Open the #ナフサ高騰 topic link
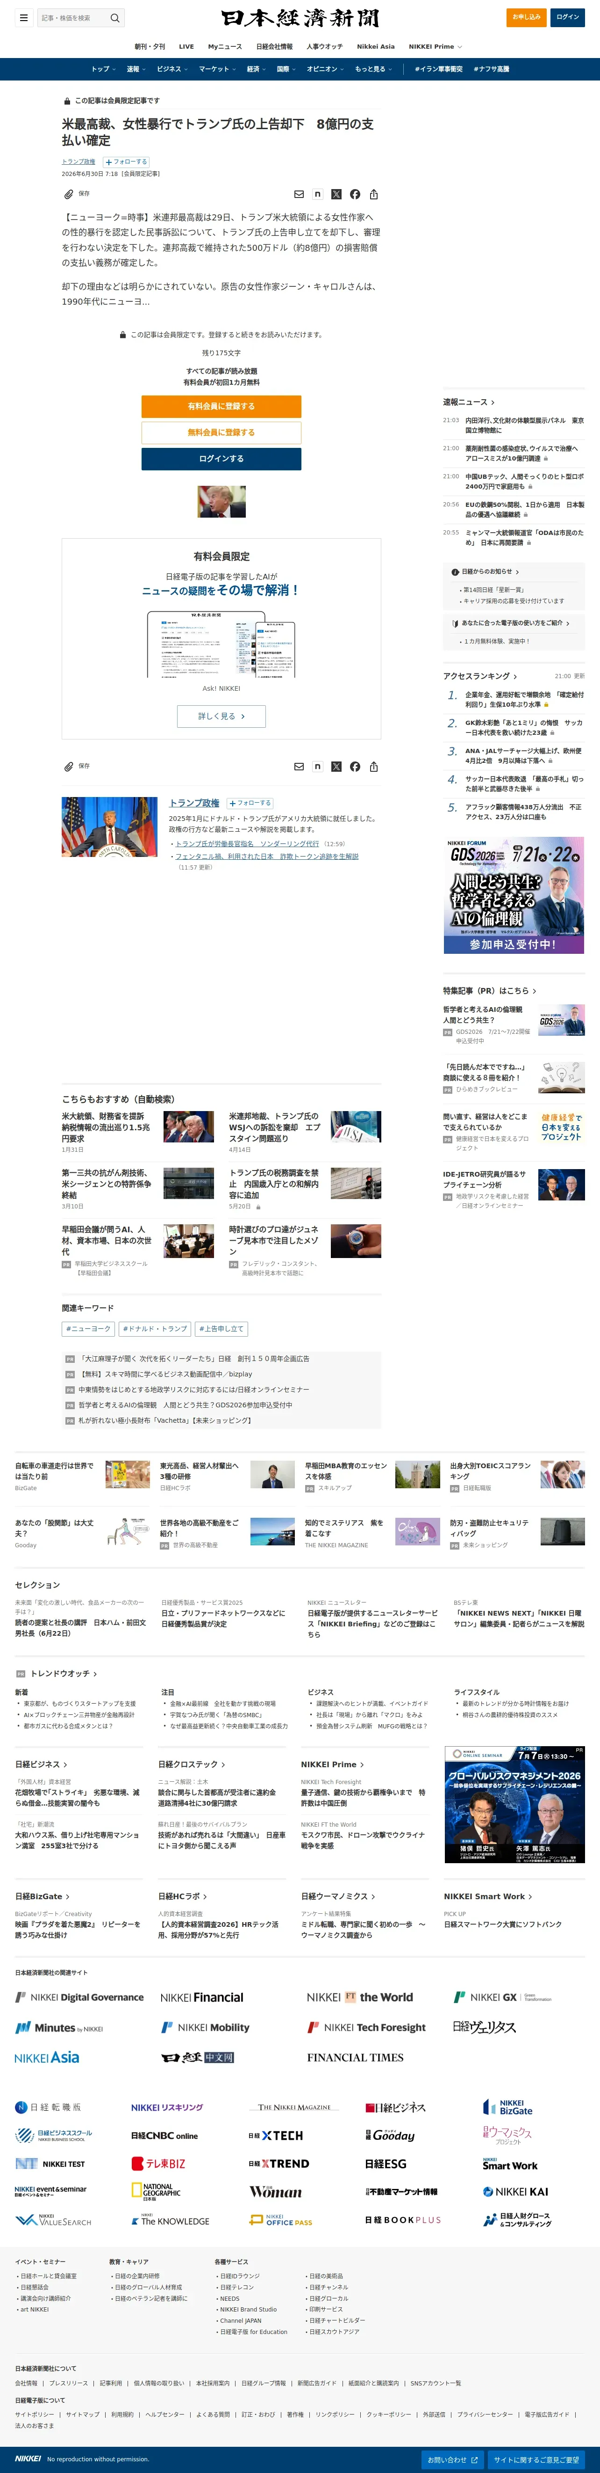Viewport: 600px width, 2473px height. coord(491,69)
